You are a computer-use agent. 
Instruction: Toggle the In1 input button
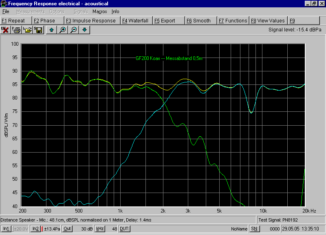[x=6, y=229]
